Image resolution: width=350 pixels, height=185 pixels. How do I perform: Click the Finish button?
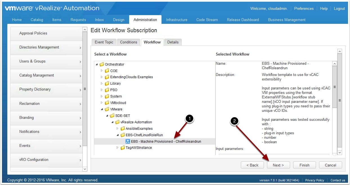pos(304,165)
